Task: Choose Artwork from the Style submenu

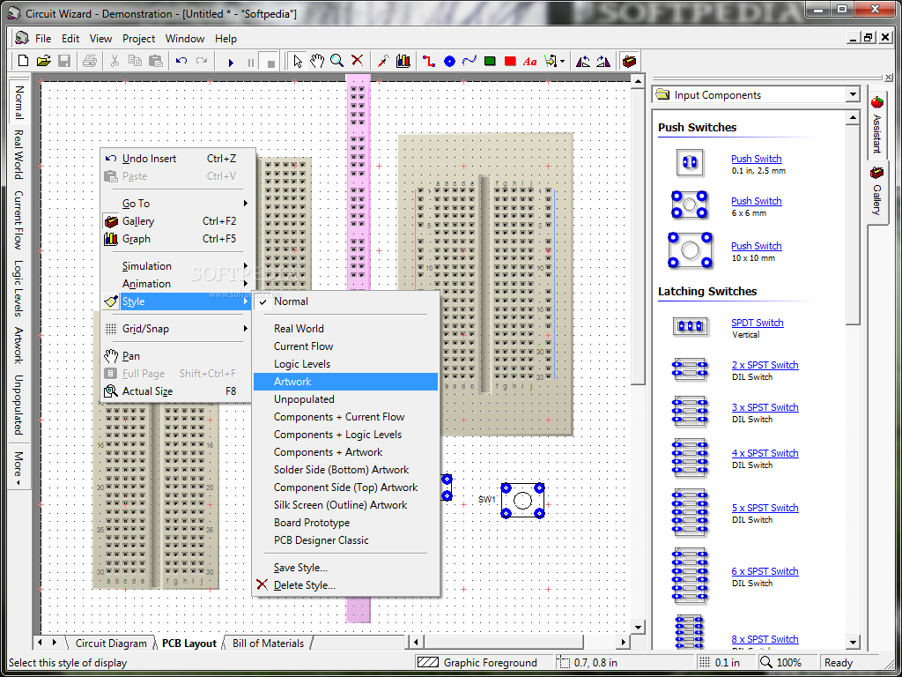Action: pyautogui.click(x=345, y=382)
